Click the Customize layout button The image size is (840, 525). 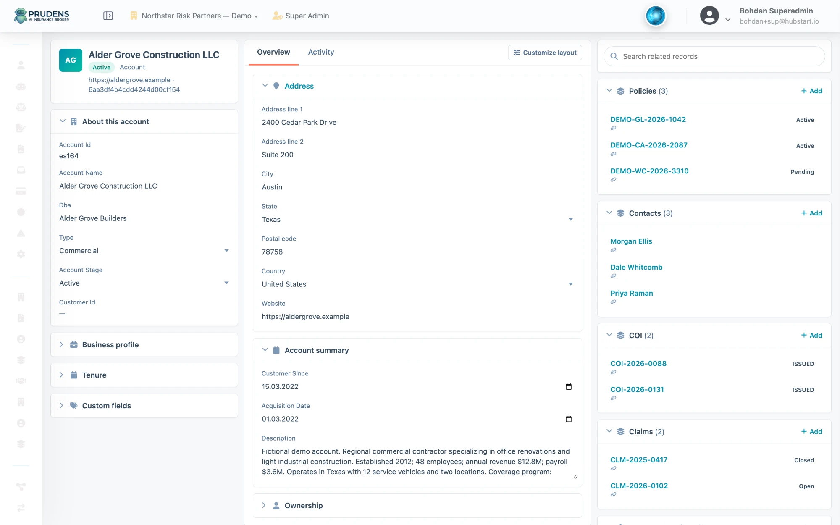point(545,52)
